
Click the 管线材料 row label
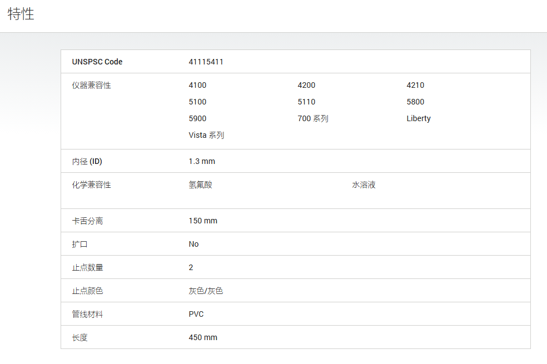(x=88, y=315)
